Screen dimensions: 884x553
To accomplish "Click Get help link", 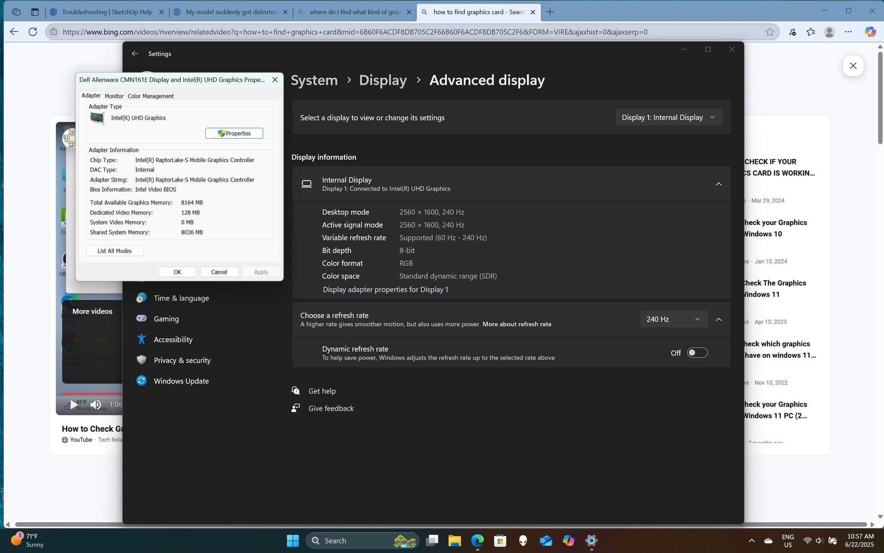I will [322, 391].
